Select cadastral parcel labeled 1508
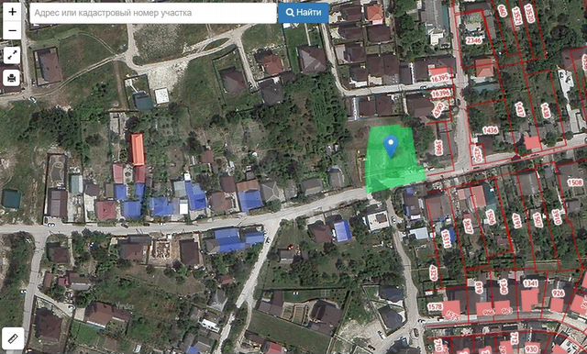The image size is (587, 354). click(575, 183)
